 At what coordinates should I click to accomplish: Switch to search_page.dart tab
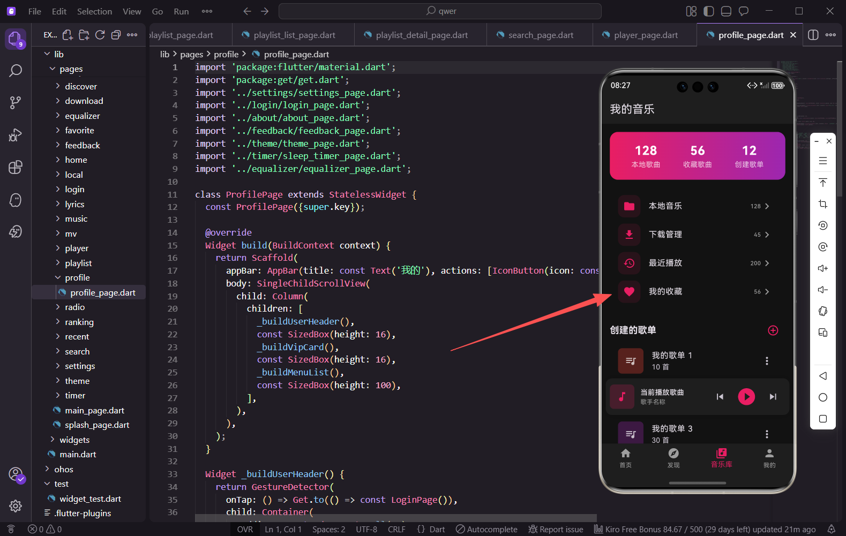(x=540, y=35)
